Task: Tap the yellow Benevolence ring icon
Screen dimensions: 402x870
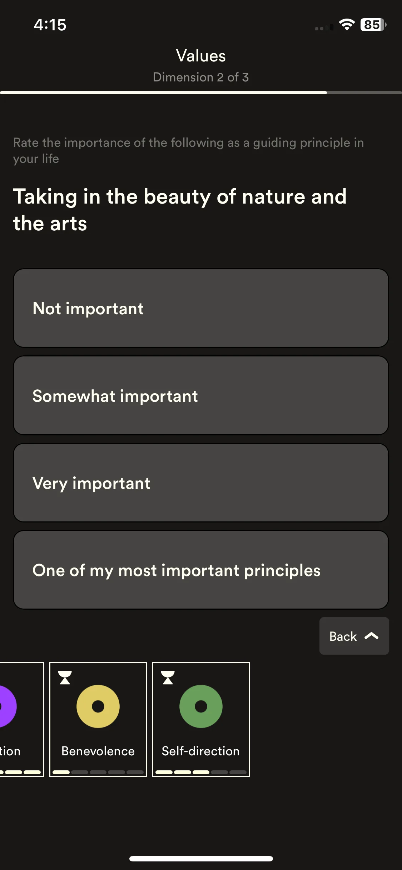Action: coord(98,706)
